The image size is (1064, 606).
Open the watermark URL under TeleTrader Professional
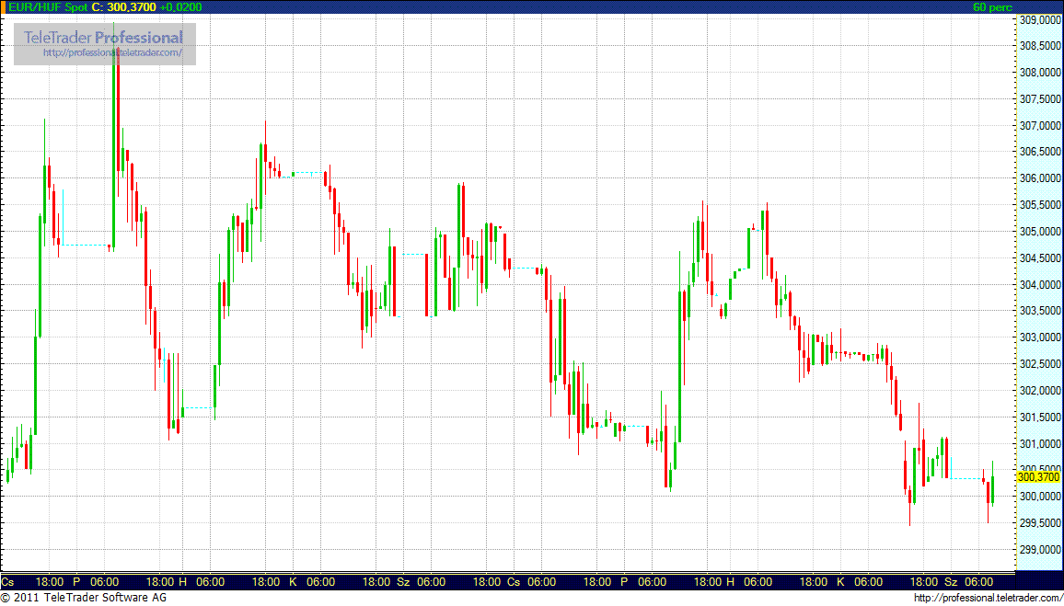pyautogui.click(x=119, y=53)
